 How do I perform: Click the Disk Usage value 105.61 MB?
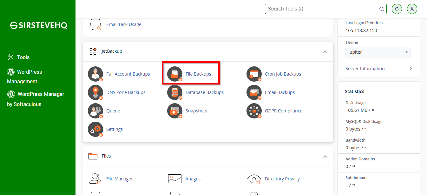pyautogui.click(x=360, y=110)
